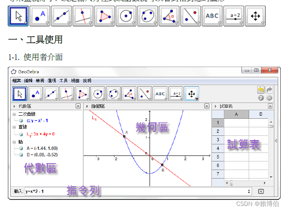The width and height of the screenshot is (285, 211).
Task: Open the 選項 menu
Action: (x=52, y=80)
